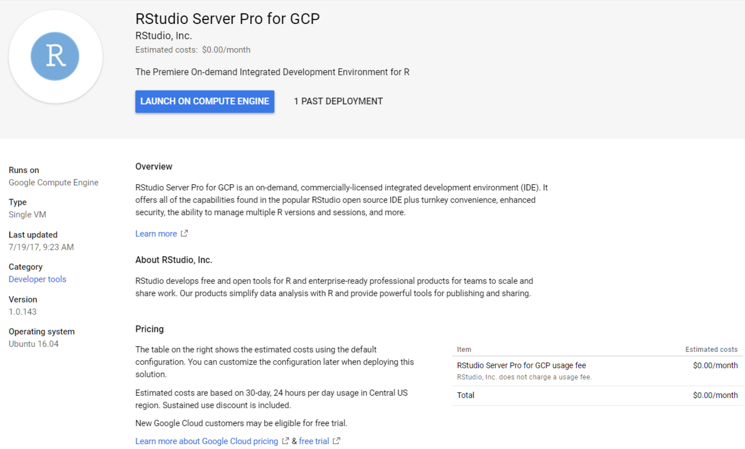Click Estimated costs $0.00/month in header
The width and height of the screenshot is (745, 449).
coord(193,50)
